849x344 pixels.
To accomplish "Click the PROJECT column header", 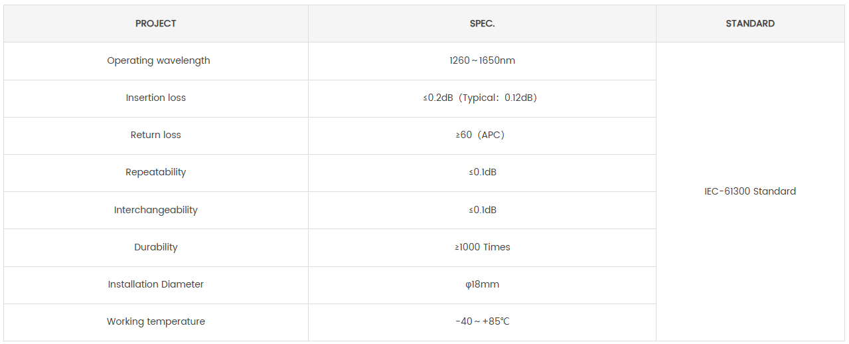I will [156, 23].
